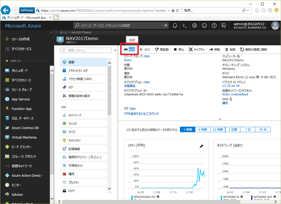
Task: Collapse the left favorites sidebar
Action: [51, 32]
